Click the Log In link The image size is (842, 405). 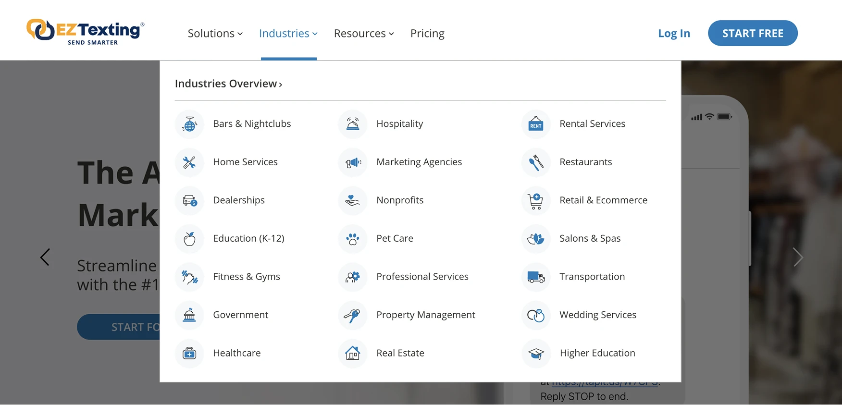tap(674, 33)
